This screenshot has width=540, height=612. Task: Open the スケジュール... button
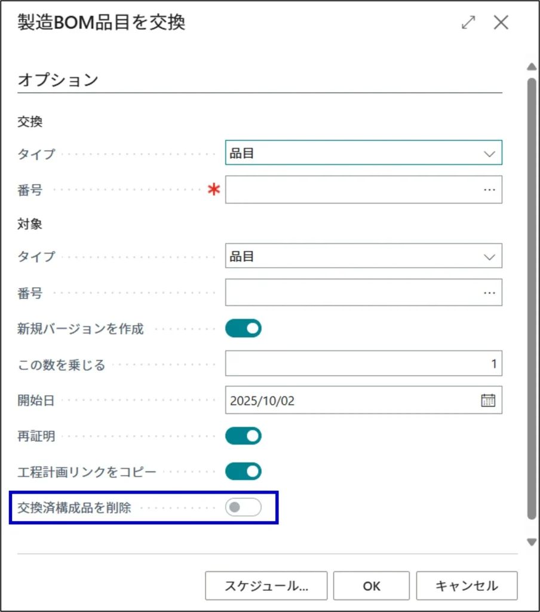266,586
